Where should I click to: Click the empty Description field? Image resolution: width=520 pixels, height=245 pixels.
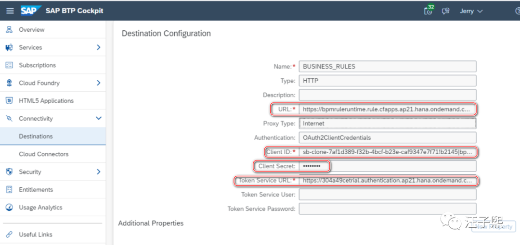387,95
